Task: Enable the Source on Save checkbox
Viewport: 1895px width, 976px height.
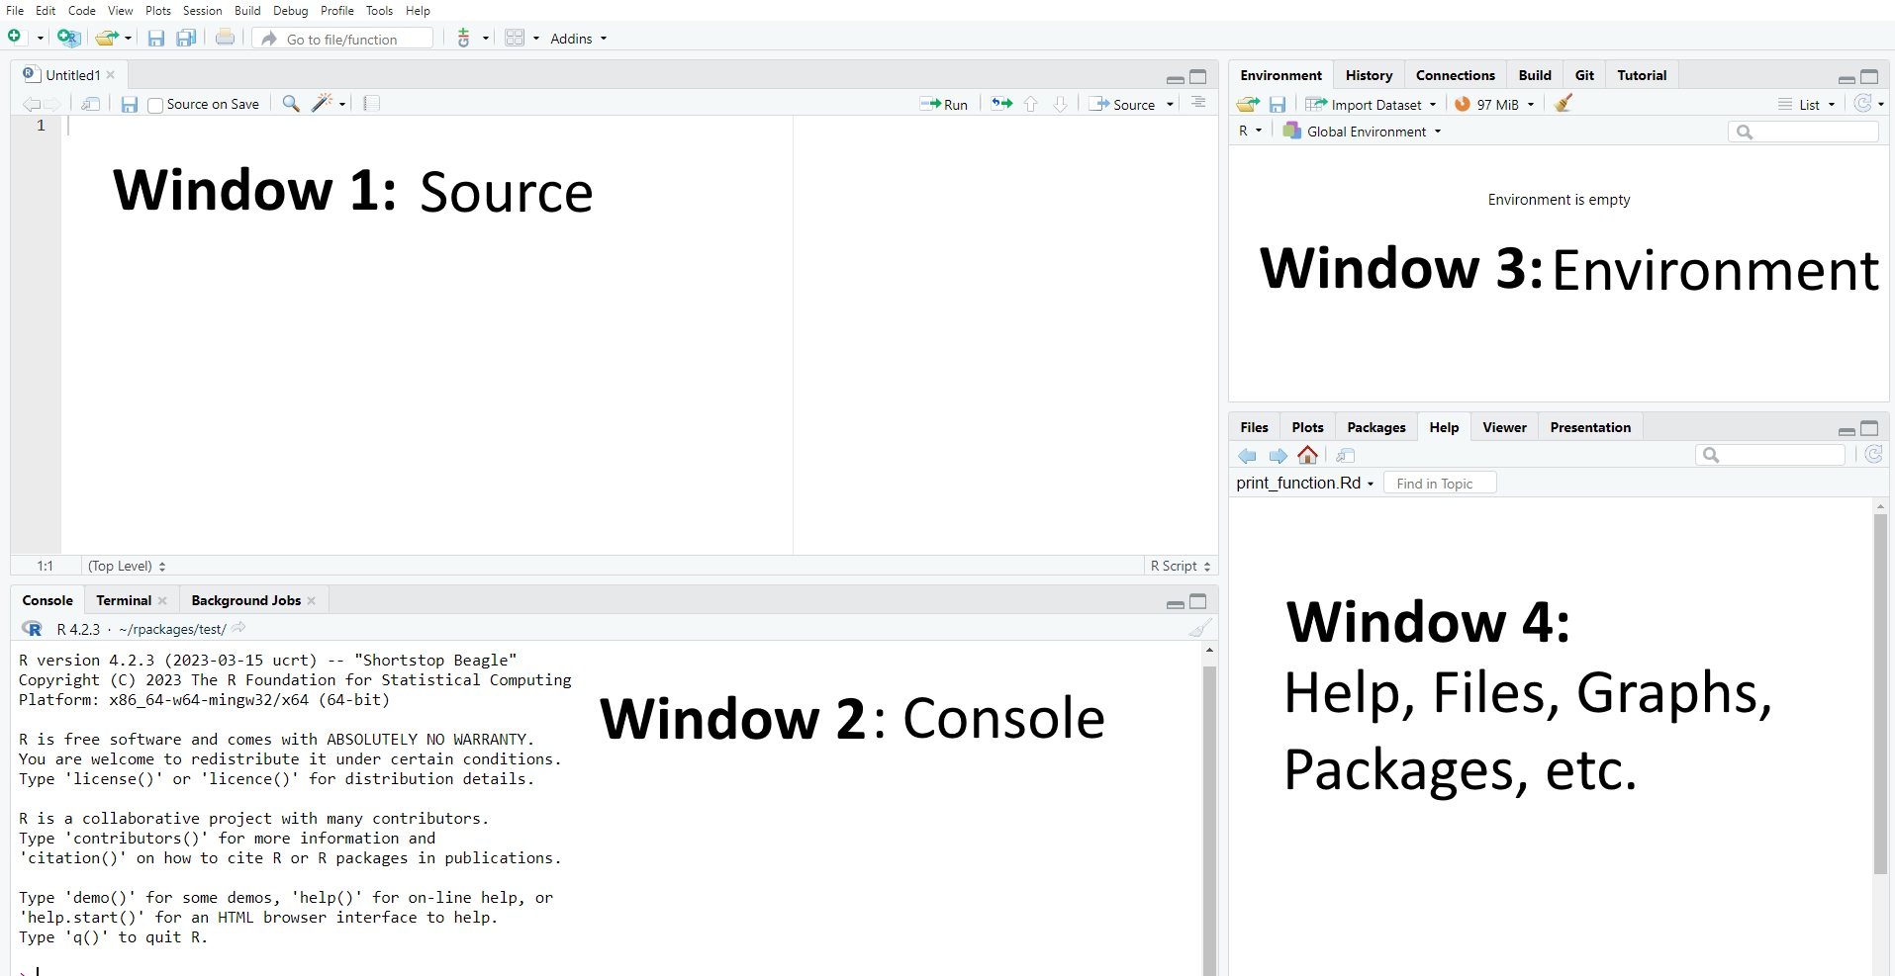Action: [155, 105]
